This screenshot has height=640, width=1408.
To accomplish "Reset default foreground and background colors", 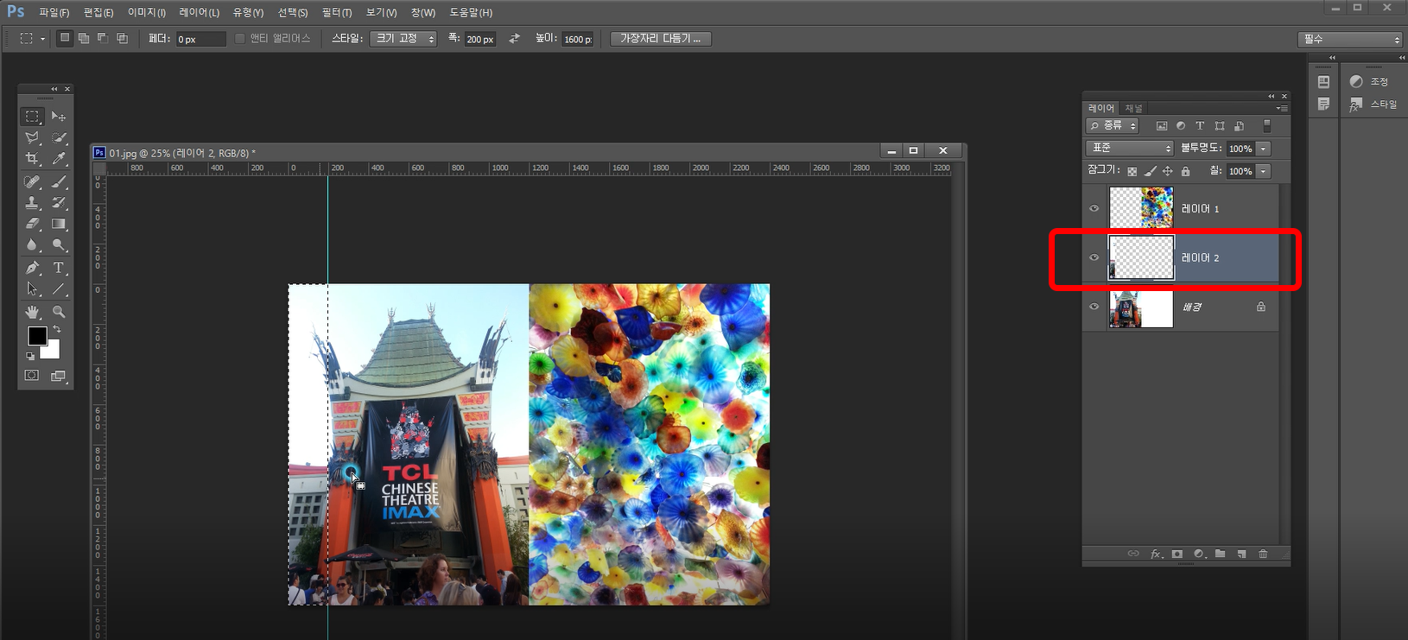I will (30, 356).
